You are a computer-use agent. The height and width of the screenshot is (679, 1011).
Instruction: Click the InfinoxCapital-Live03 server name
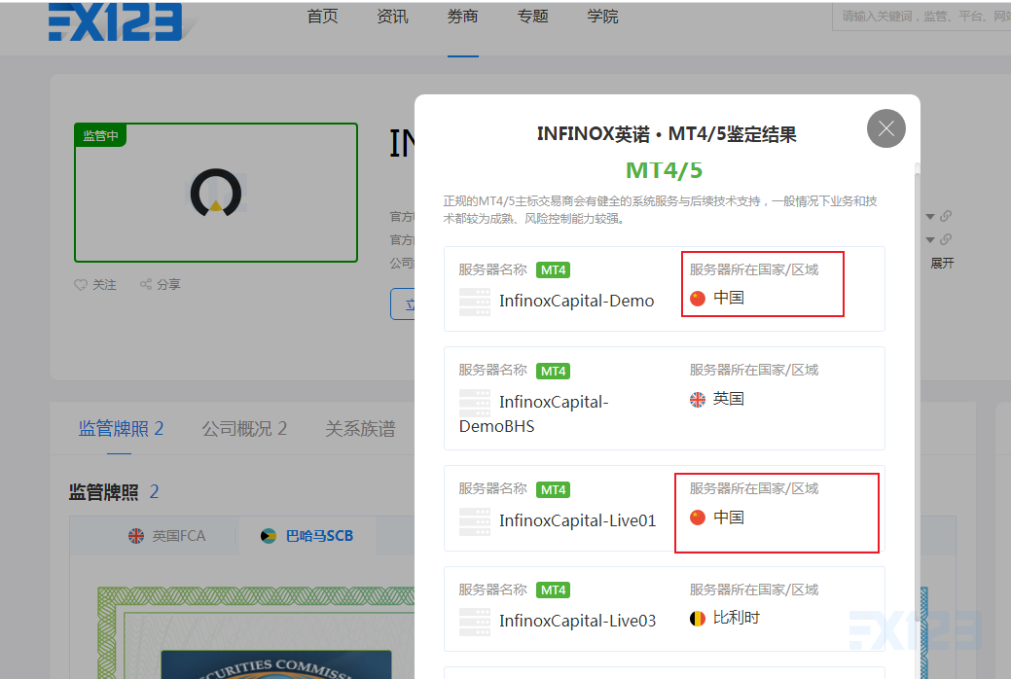[x=578, y=622]
